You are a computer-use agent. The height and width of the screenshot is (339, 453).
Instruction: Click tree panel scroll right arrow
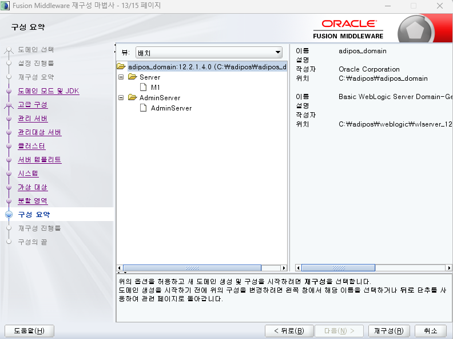click(284, 268)
